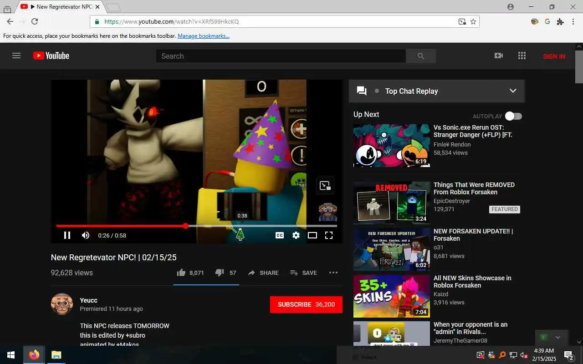Open the create video camera icon
Image resolution: width=583 pixels, height=364 pixels.
coord(499,56)
